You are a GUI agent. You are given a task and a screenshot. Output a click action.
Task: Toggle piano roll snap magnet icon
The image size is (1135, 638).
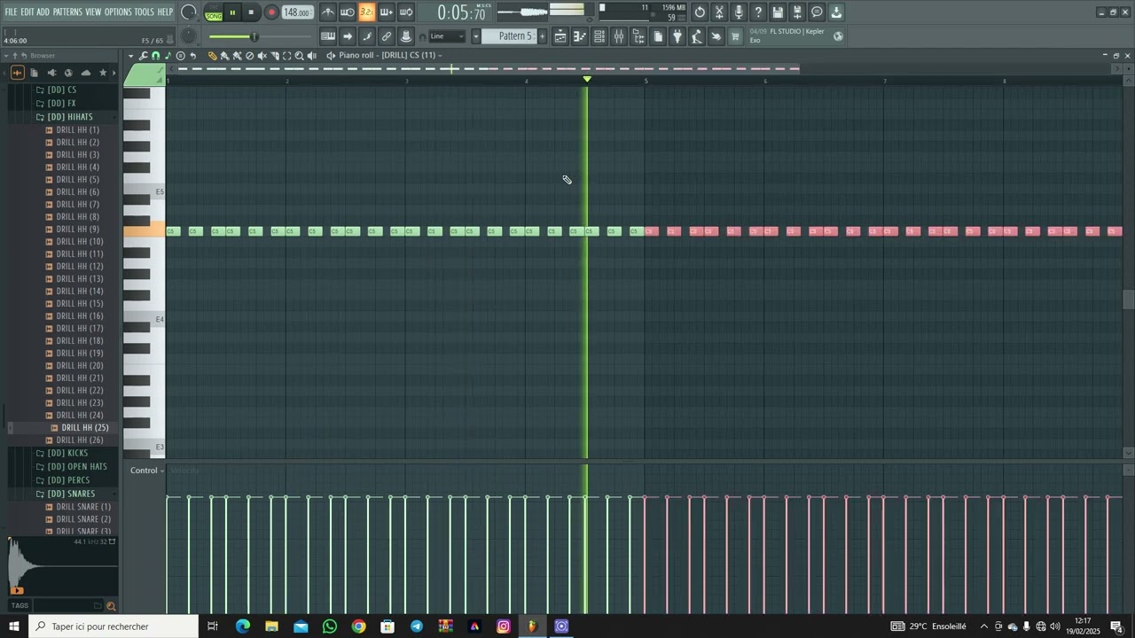[156, 56]
